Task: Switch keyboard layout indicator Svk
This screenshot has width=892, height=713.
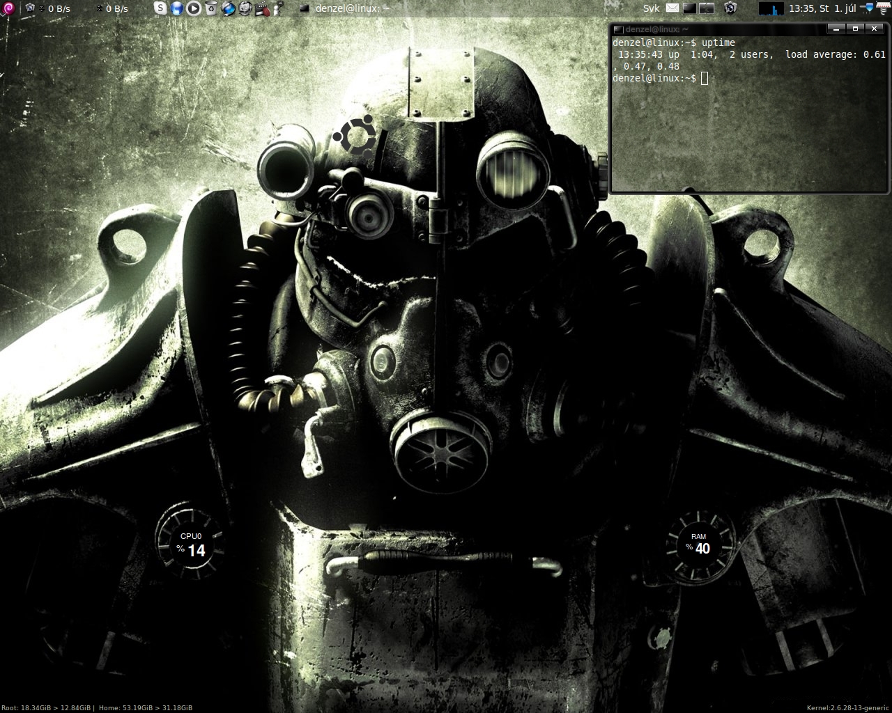Action: (651, 8)
